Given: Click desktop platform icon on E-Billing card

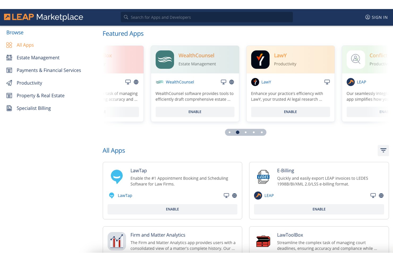Looking at the screenshot, I should (x=373, y=196).
